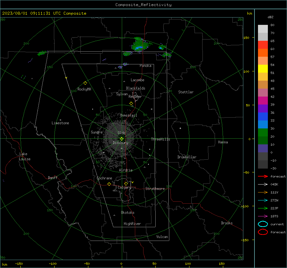Click the radar site marker at Didsbury
287x268 pixels.
pos(122,139)
